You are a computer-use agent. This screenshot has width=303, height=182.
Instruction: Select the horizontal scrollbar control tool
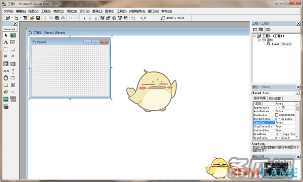tap(6, 71)
